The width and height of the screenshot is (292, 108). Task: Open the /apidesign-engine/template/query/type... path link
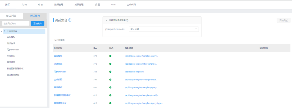point(144,103)
